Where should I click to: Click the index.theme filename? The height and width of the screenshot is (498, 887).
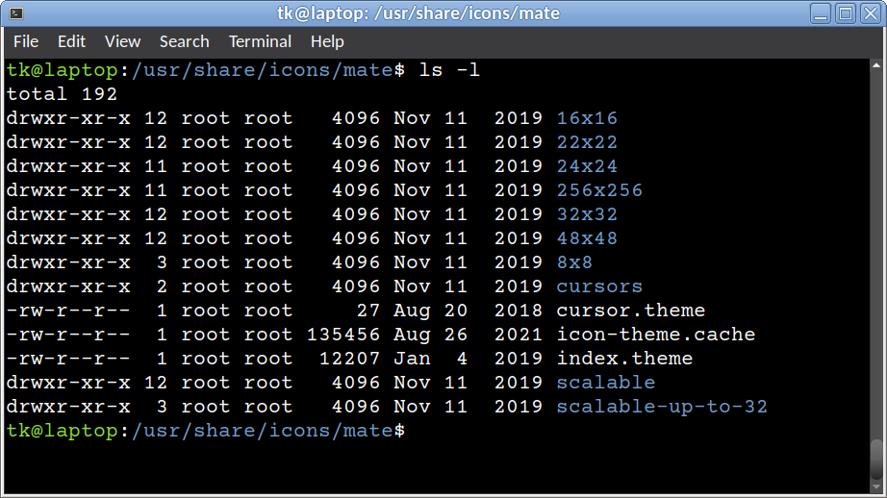624,359
